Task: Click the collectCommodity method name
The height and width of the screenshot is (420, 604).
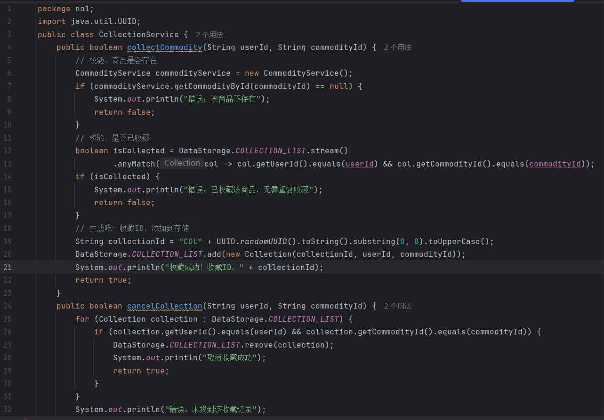Action: (x=165, y=48)
